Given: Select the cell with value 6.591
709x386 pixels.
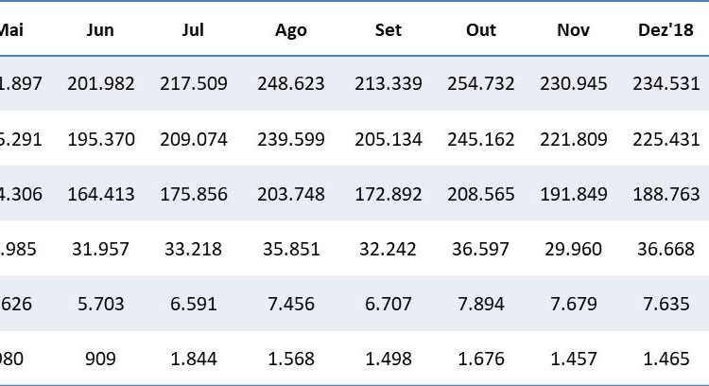Looking at the screenshot, I should pos(193,304).
